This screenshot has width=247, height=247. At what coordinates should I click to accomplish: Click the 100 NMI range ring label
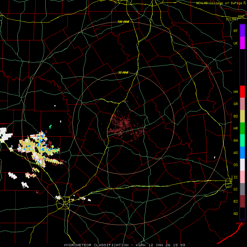click(123, 22)
